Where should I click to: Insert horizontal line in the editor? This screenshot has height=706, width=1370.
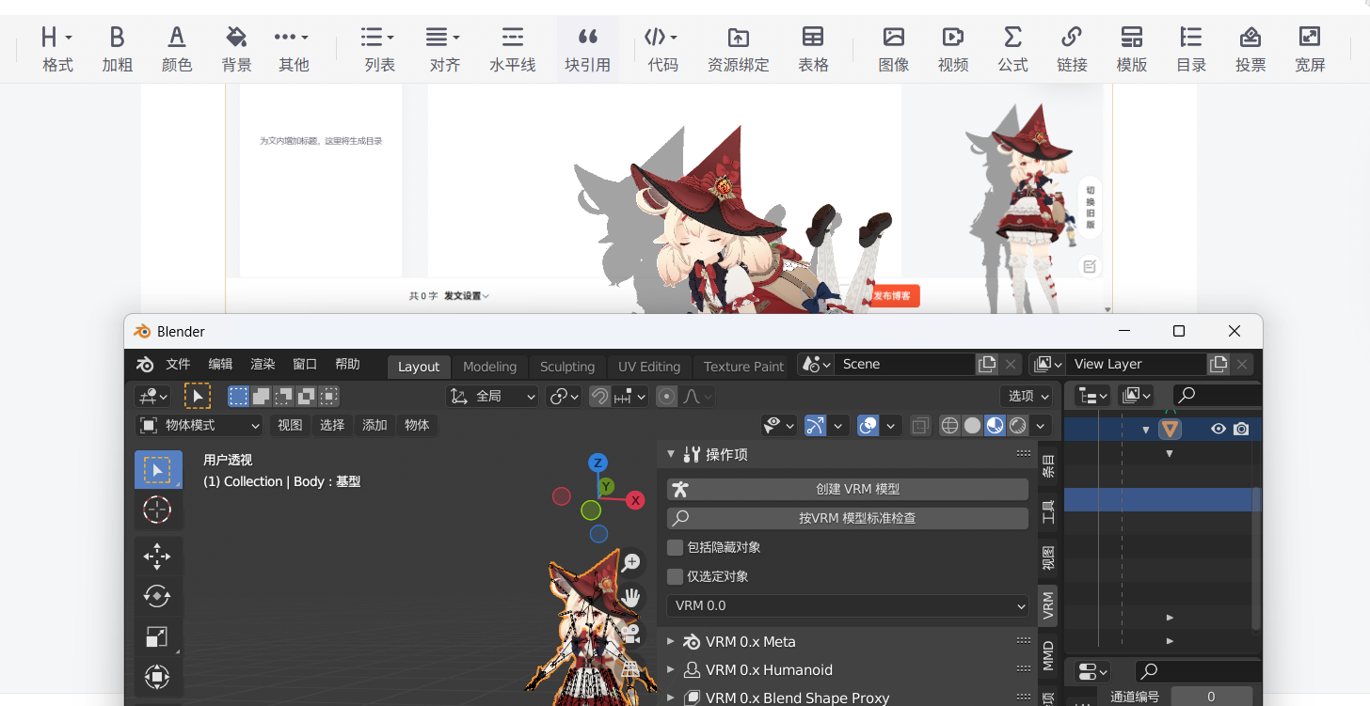point(513,49)
